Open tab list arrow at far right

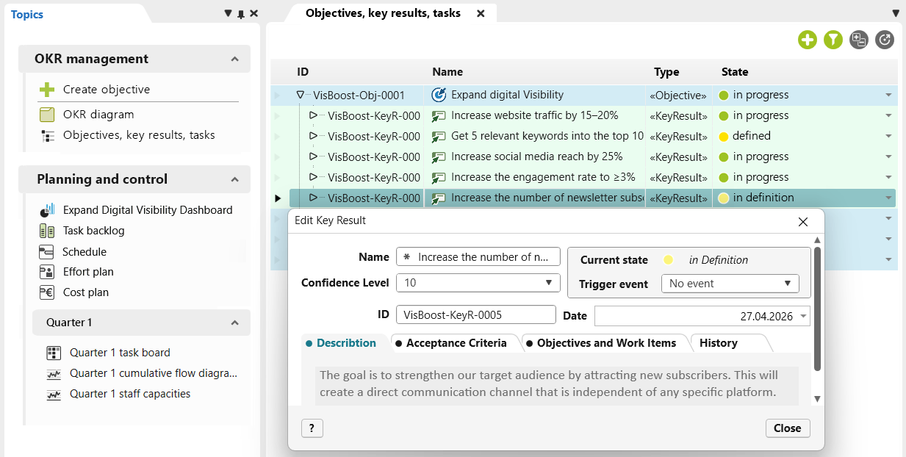[896, 13]
